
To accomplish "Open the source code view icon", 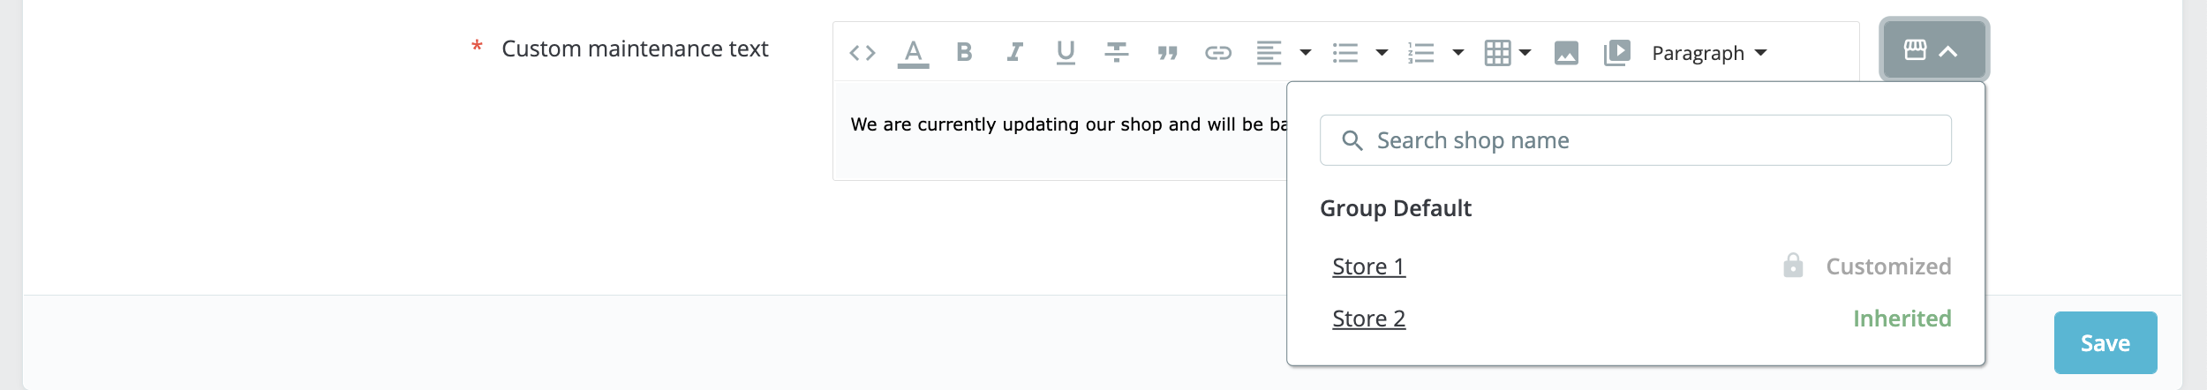I will pos(862,53).
